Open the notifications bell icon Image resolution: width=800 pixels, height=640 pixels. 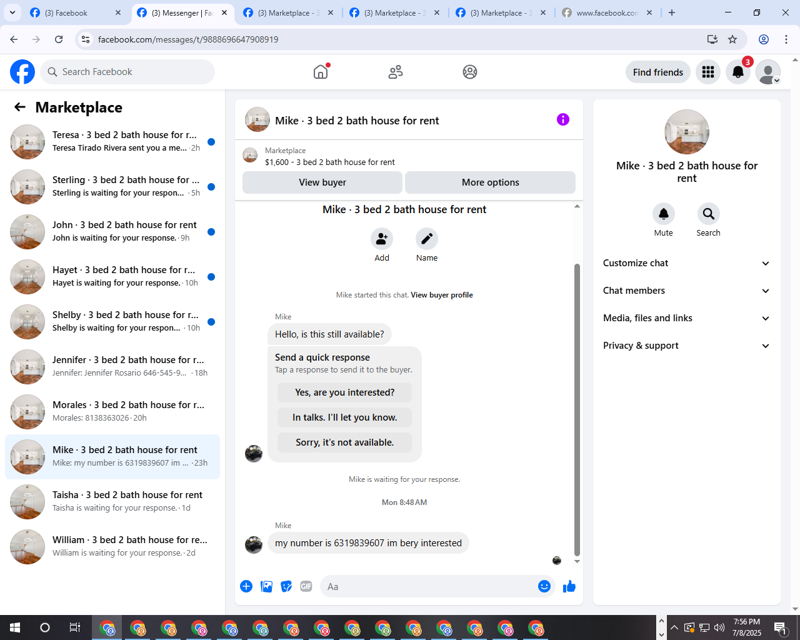[x=738, y=72]
